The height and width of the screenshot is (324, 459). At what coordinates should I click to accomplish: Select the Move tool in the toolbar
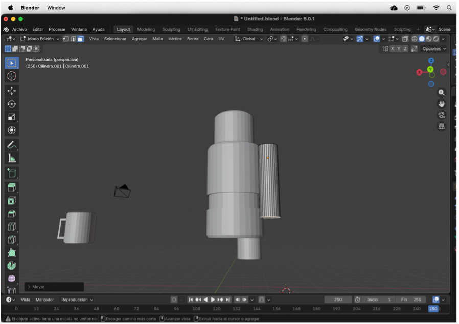click(x=12, y=91)
